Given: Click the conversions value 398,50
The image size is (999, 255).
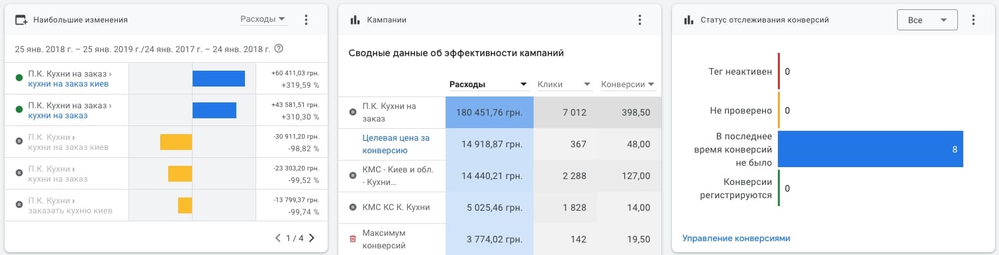Looking at the screenshot, I should (636, 112).
